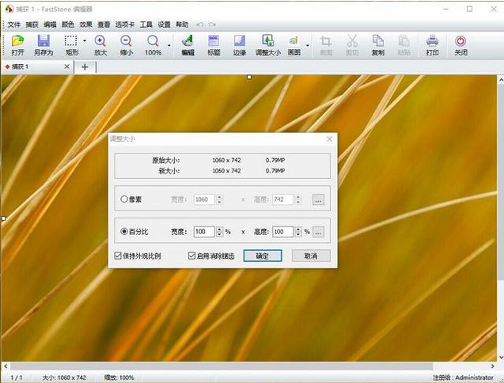
Task: Click the 调整大小 resize toolbar icon
Action: (x=267, y=45)
